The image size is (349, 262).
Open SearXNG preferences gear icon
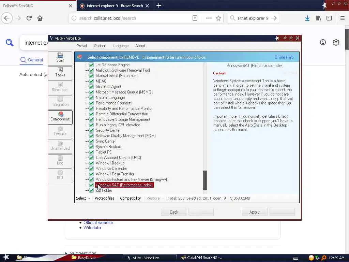[x=336, y=42]
